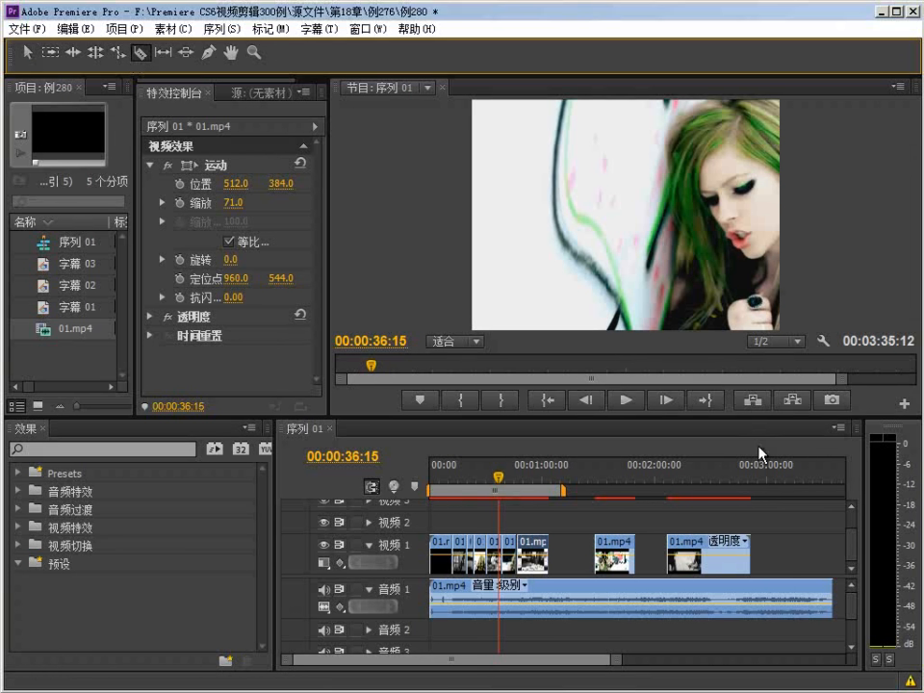This screenshot has width=924, height=693.
Task: Toggle the timeline snap icon
Action: coord(372,487)
